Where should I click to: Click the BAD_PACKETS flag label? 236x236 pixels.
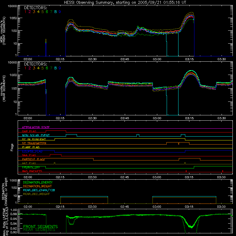(32, 171)
